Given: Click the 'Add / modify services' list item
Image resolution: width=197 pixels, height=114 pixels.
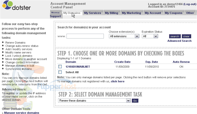Looking at the screenshot, I should coord(19,49).
